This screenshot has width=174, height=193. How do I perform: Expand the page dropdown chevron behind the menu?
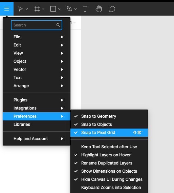click(74, 22)
